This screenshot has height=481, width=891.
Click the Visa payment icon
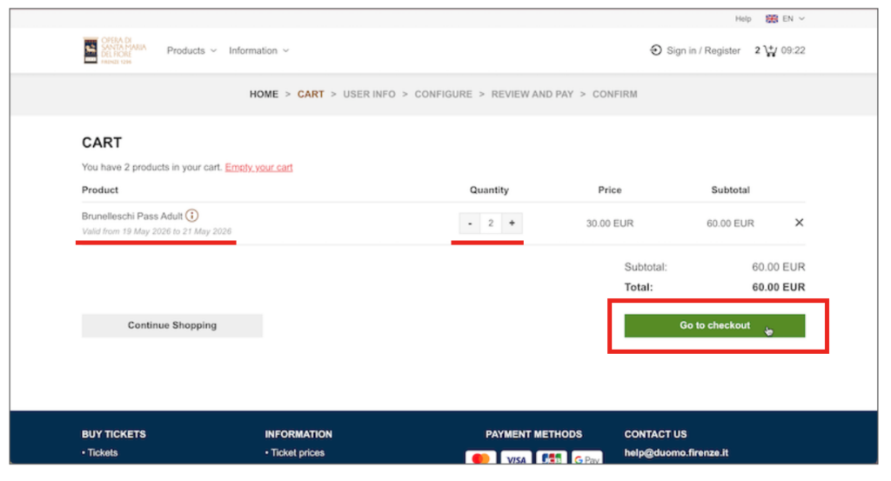pyautogui.click(x=516, y=458)
